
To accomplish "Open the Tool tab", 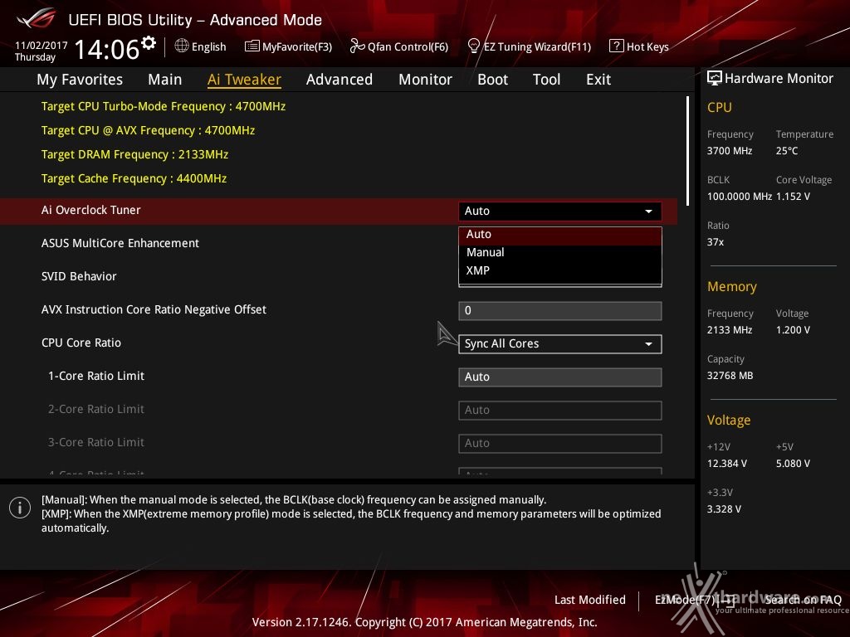I will (x=546, y=80).
